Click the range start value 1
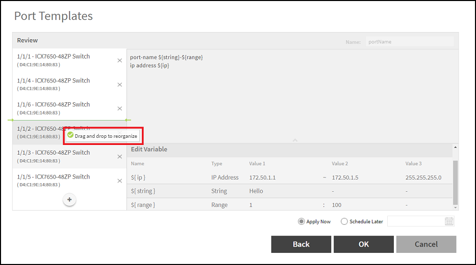 [250, 205]
